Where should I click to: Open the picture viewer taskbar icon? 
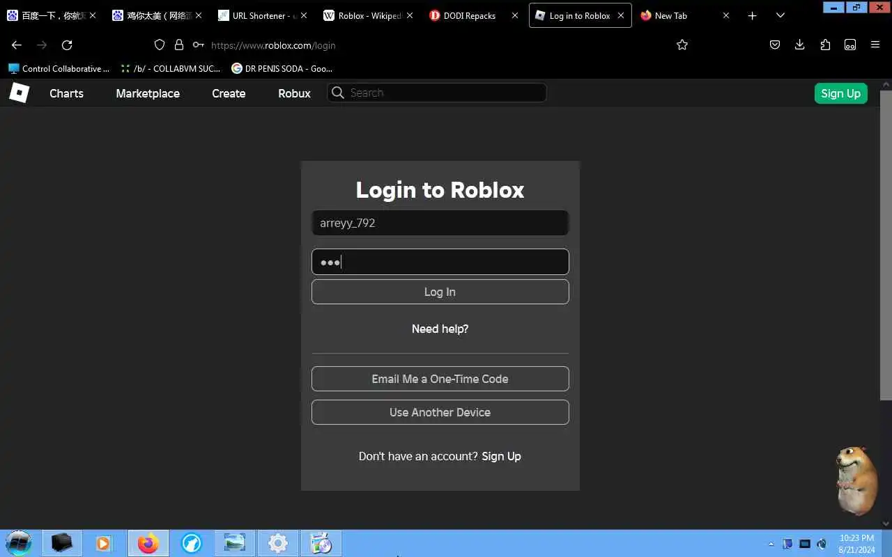click(x=234, y=543)
